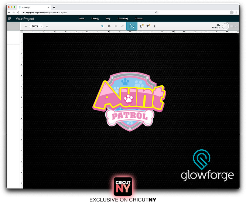
Task: Bookmark the page with the star icon
Action: [x=156, y=13]
